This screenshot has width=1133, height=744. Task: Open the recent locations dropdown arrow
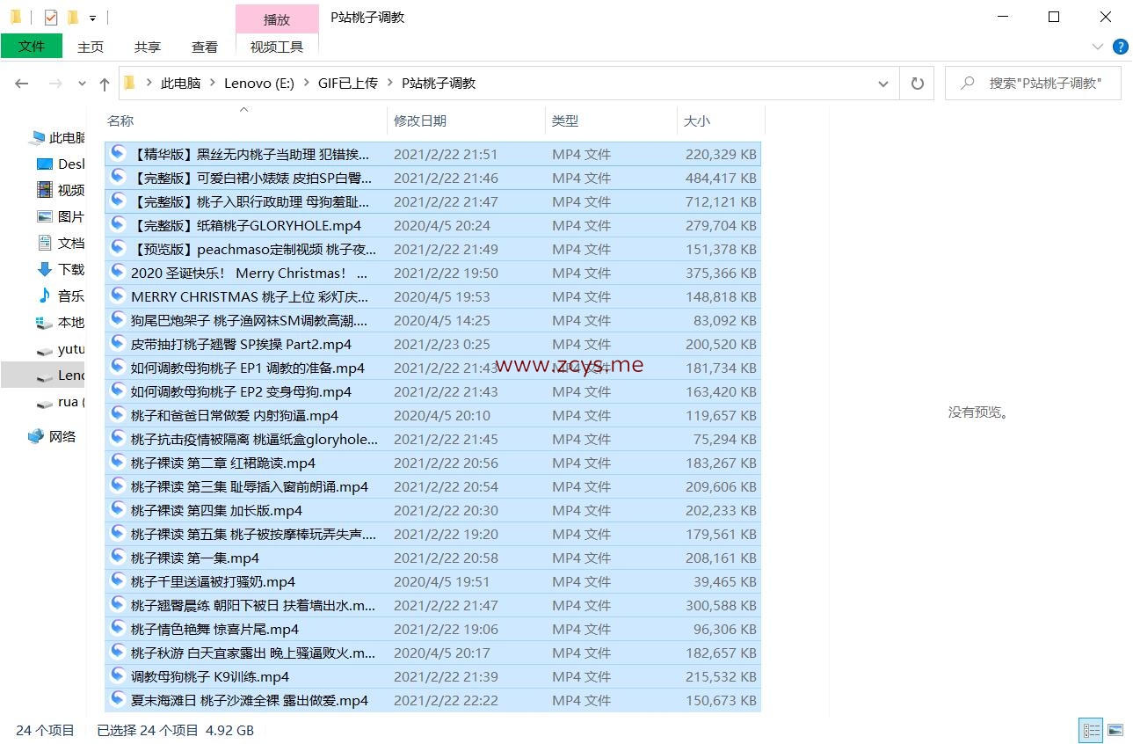[x=82, y=84]
